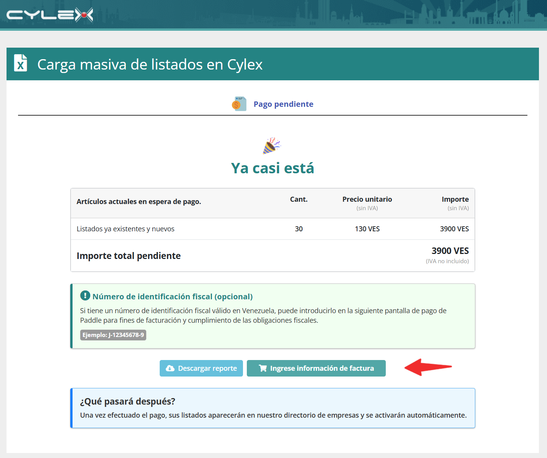Viewport: 547px width, 458px height.
Task: Download the report with Descargar reporte
Action: coord(201,368)
